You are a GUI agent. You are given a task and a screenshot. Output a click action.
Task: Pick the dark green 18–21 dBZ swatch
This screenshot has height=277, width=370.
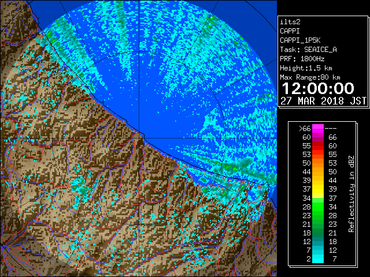318,233
